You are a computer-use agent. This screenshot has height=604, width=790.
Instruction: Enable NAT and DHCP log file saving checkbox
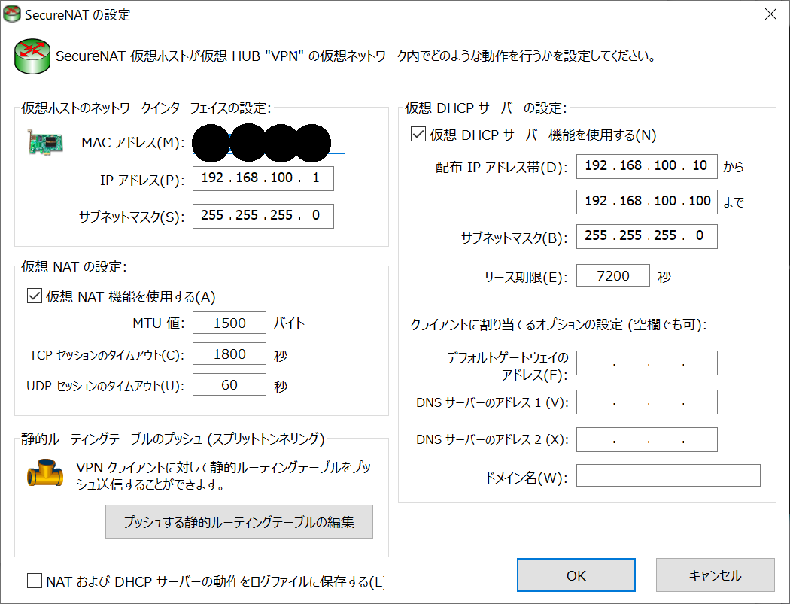tap(35, 581)
